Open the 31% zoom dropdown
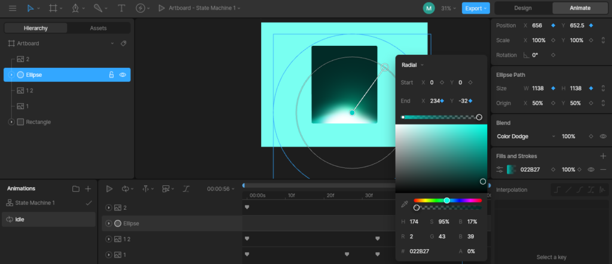Screen dimensions: 612x264 448,8
